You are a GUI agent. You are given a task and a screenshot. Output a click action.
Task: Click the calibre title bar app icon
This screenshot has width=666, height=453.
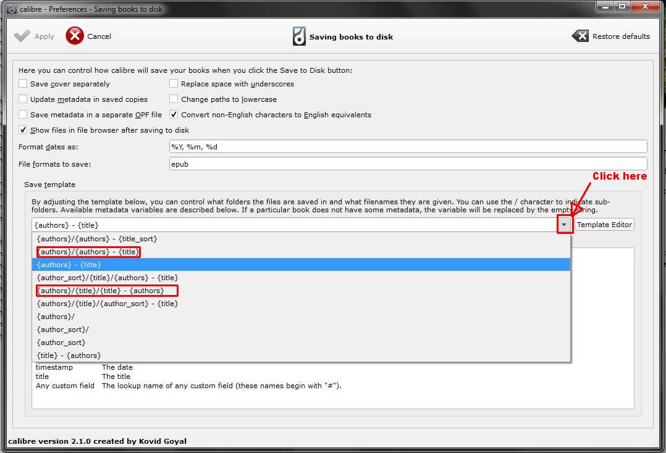(12, 9)
